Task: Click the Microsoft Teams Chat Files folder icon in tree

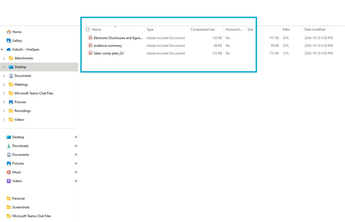Action: click(11, 93)
